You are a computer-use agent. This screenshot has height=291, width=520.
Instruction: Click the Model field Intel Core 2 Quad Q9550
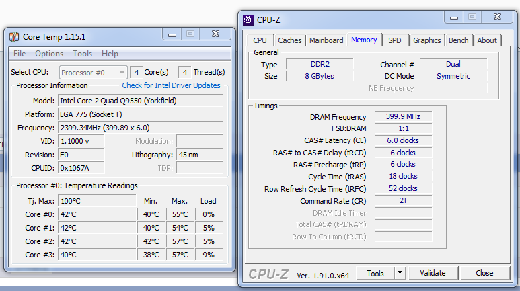141,101
